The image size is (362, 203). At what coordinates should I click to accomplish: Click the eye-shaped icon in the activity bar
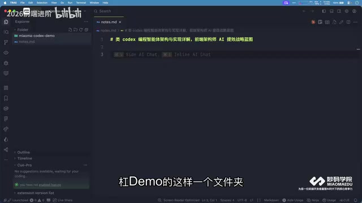(x=6, y=52)
